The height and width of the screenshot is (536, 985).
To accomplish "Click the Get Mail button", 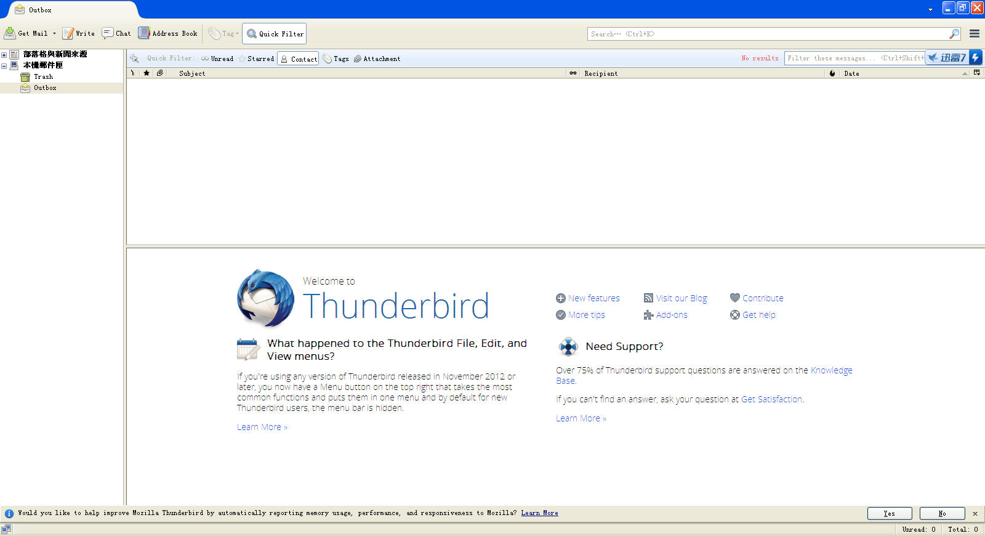I will pos(26,33).
